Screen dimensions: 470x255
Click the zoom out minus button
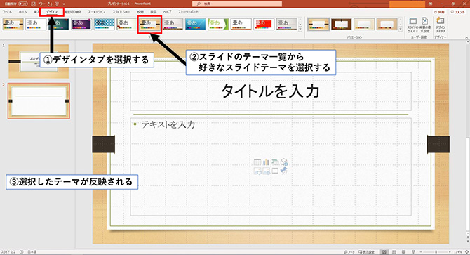421,252
